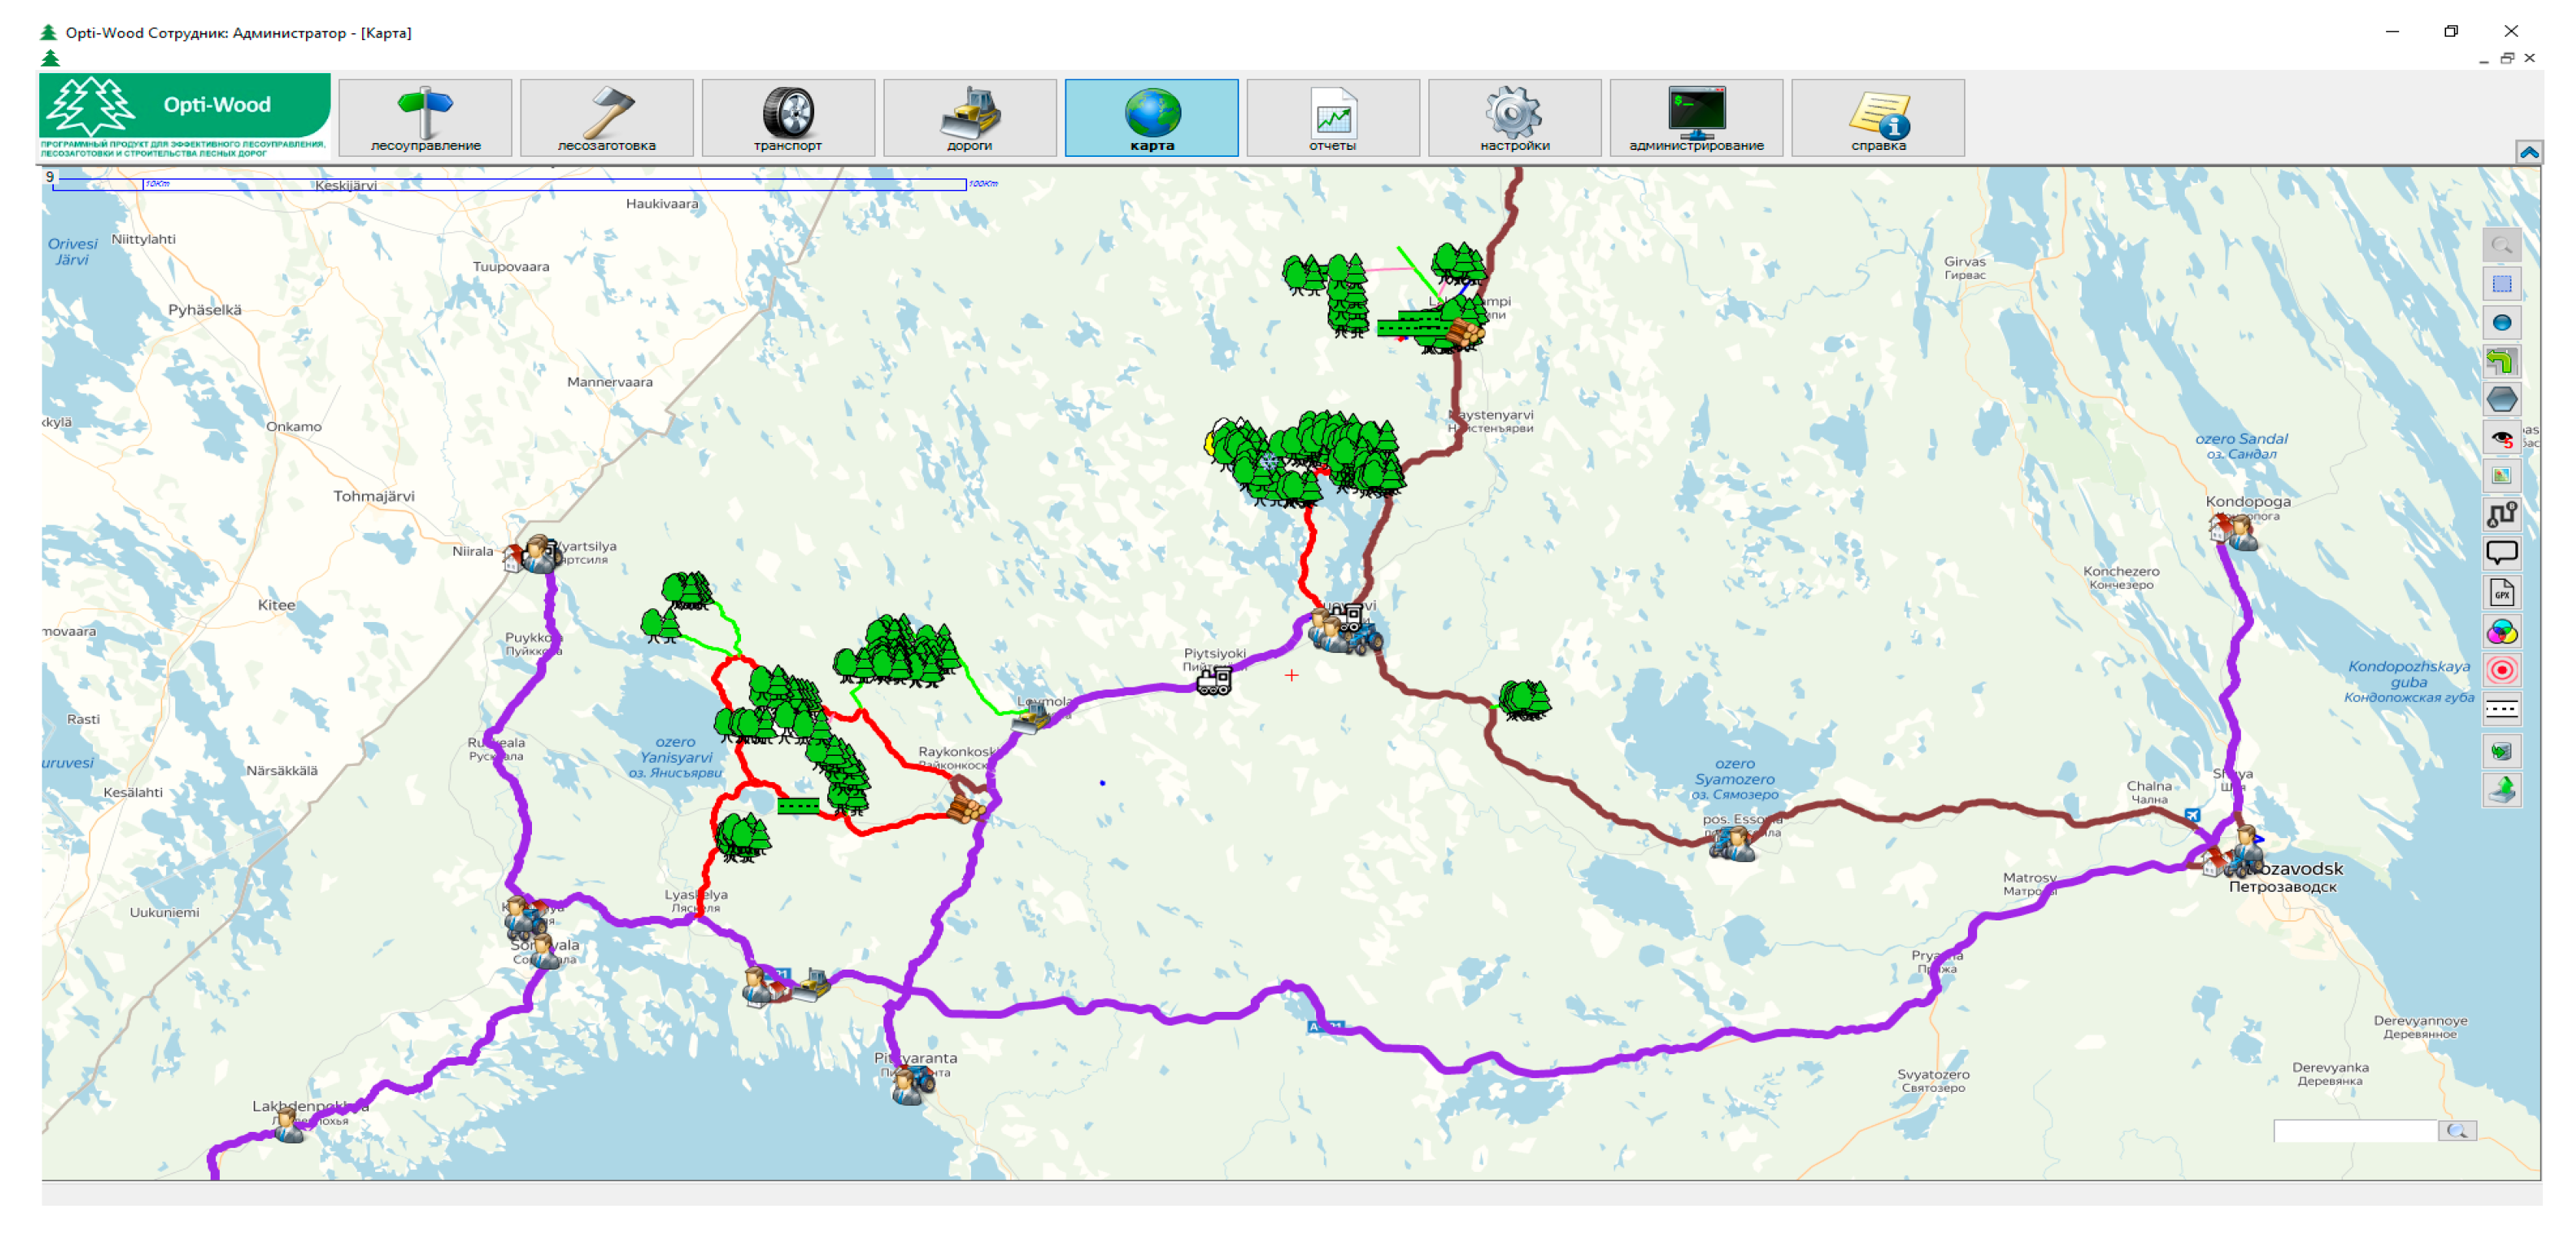Click the hexagon polygon tool
Viewport: 2576px width, 1238px height.
2501,399
